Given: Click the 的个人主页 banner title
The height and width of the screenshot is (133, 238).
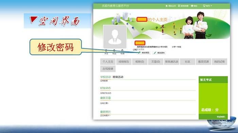Looking at the screenshot, I should pyautogui.click(x=157, y=20).
